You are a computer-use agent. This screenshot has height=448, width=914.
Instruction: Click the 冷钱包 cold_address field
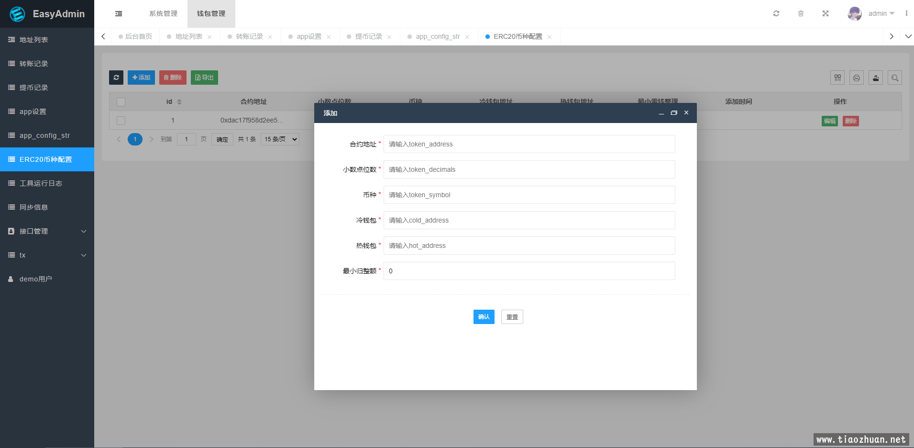(x=529, y=220)
